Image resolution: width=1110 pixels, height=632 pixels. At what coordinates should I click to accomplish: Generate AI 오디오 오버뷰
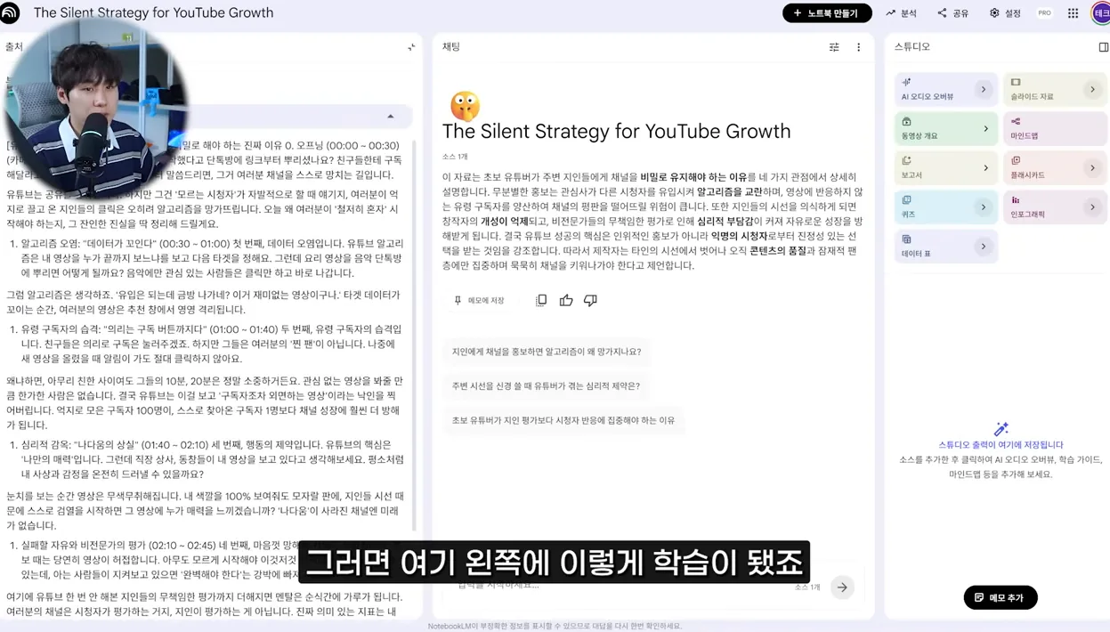(945, 89)
